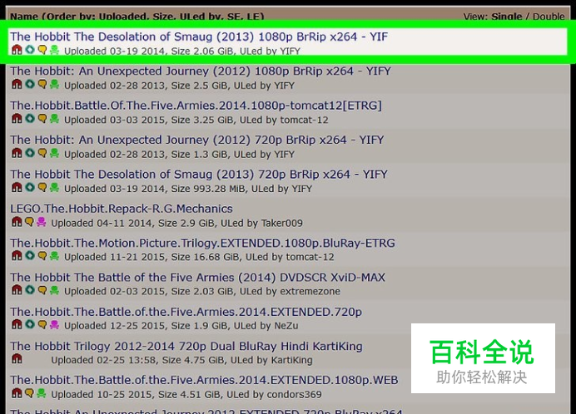The height and width of the screenshot is (414, 576).
Task: Click magnet icon for EXTENDED.1080p.WEB torrent
Action: click(17, 393)
